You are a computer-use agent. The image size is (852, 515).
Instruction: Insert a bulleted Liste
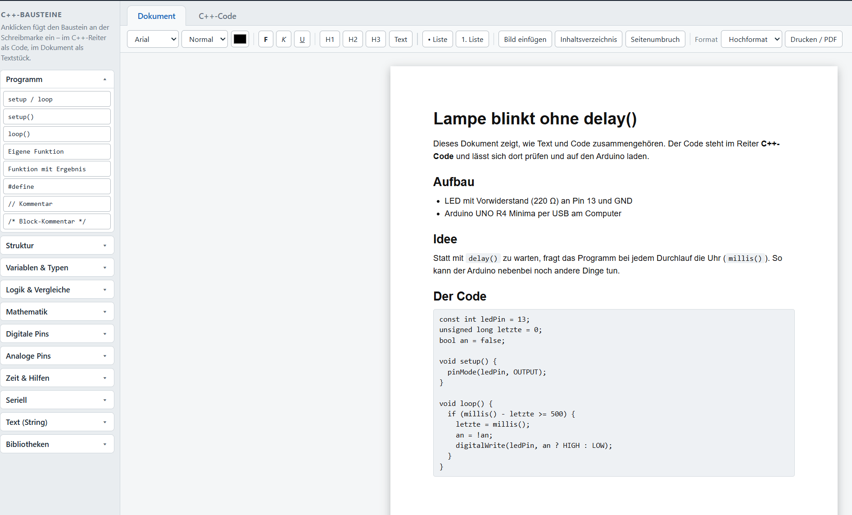tap(438, 39)
